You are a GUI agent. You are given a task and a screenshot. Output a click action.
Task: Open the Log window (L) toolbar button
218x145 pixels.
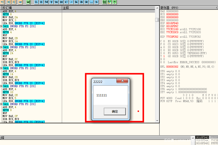coord(37,2)
